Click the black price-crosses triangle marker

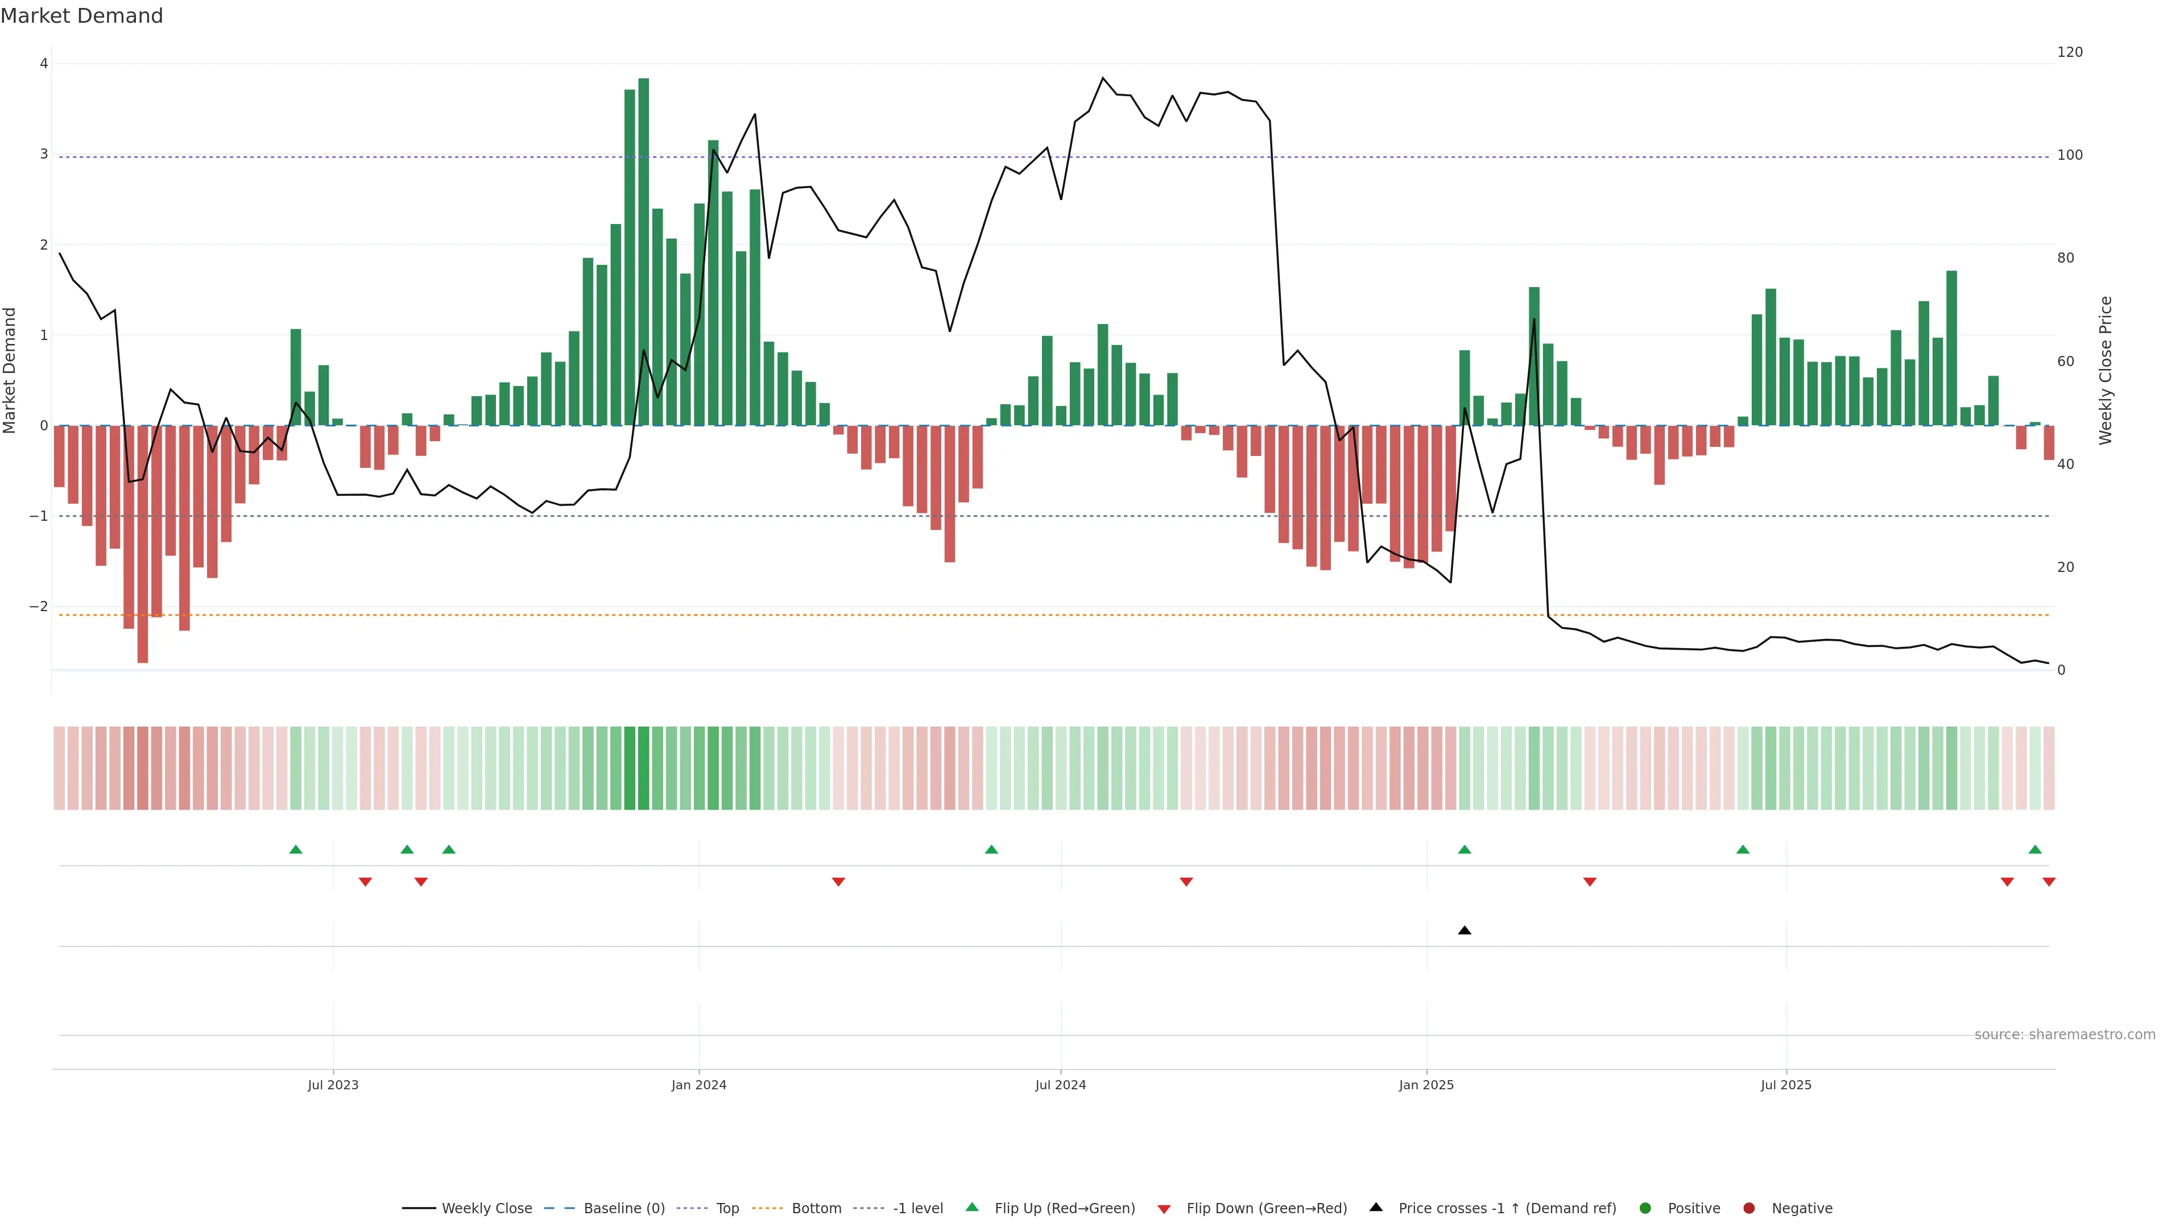click(1464, 931)
